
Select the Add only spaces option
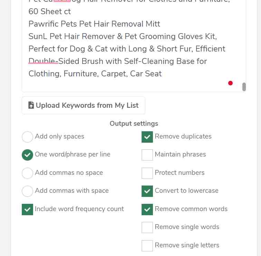pyautogui.click(x=27, y=137)
